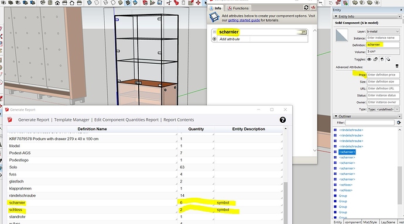Click the Add attribute plus icon
This screenshot has height=224, width=404.
pos(214,39)
